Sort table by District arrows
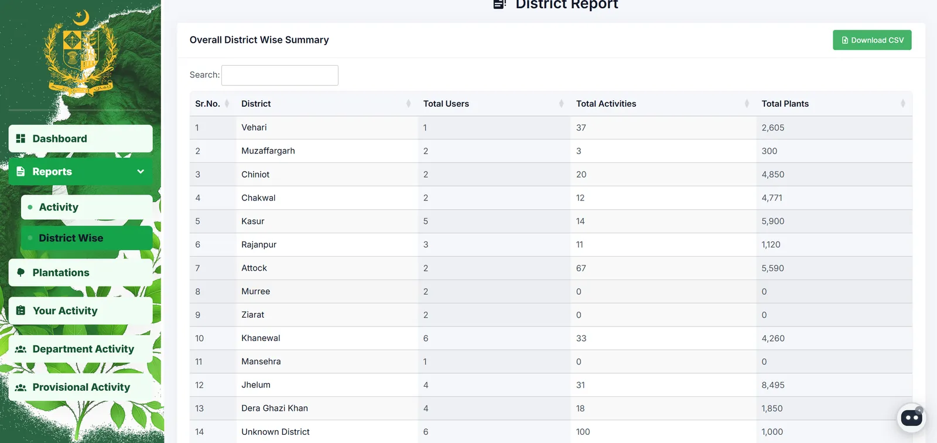The height and width of the screenshot is (443, 937). (x=408, y=104)
